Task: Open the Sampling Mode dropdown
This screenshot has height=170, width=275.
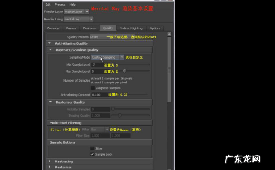Action: 107,57
